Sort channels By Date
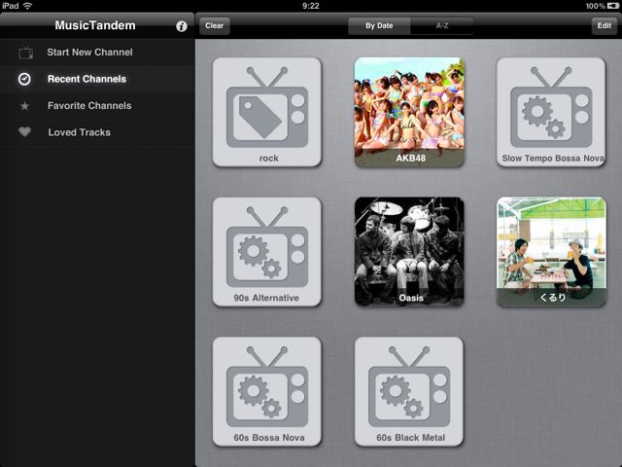Screen dimensions: 622x467 point(379,26)
